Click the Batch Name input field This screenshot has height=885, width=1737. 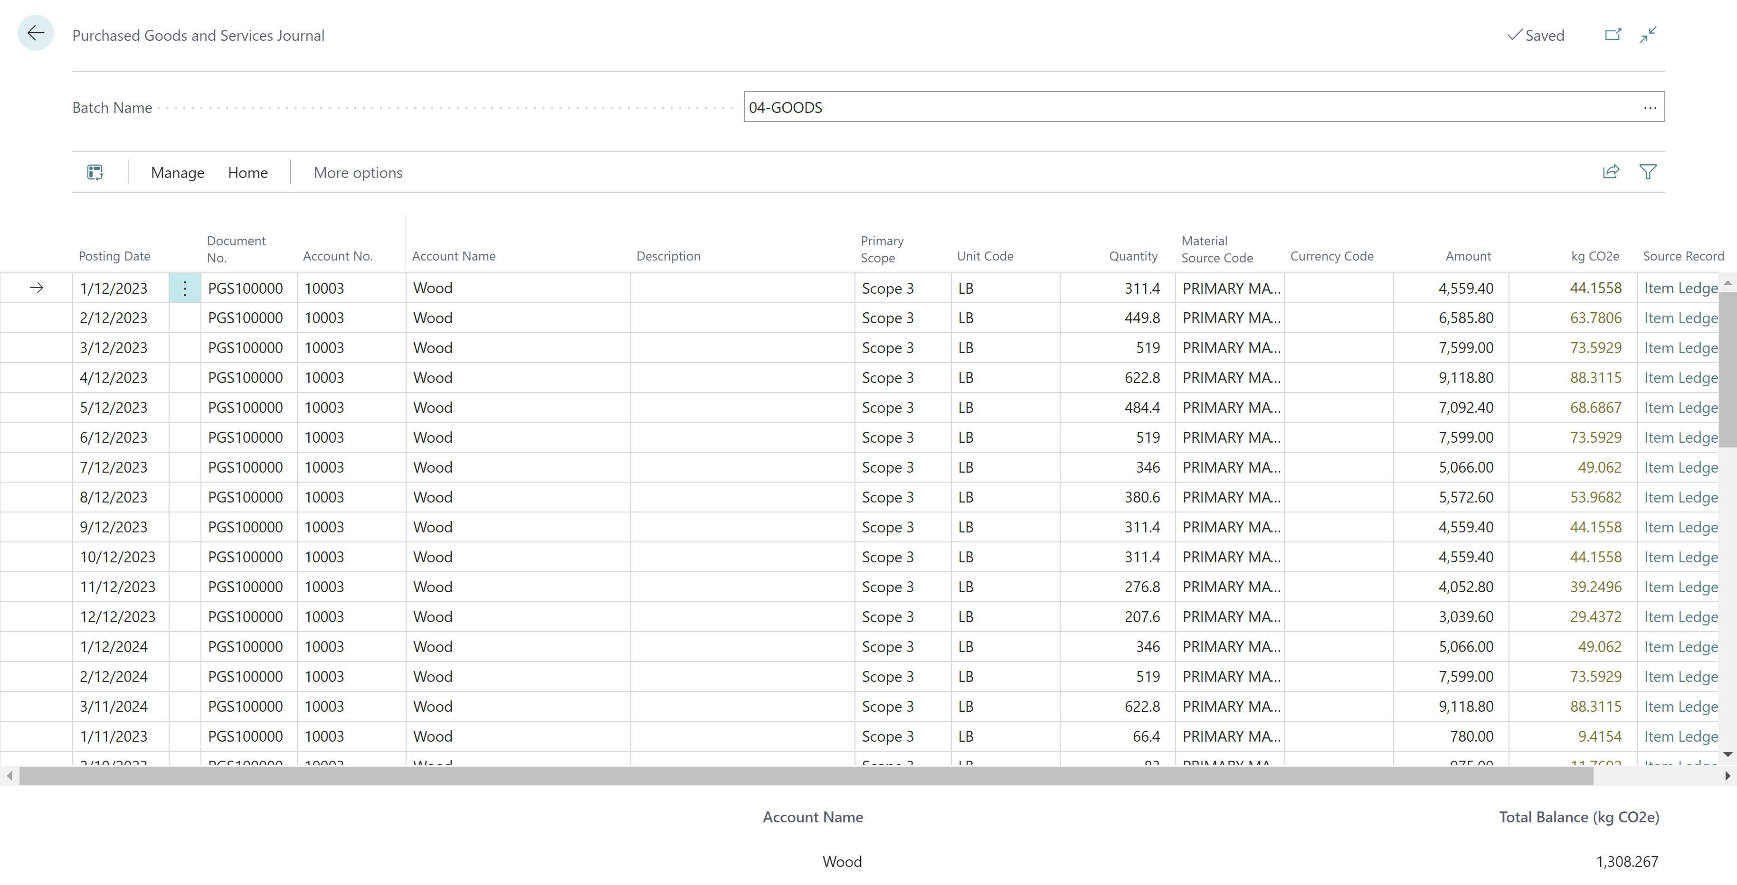click(x=1204, y=107)
